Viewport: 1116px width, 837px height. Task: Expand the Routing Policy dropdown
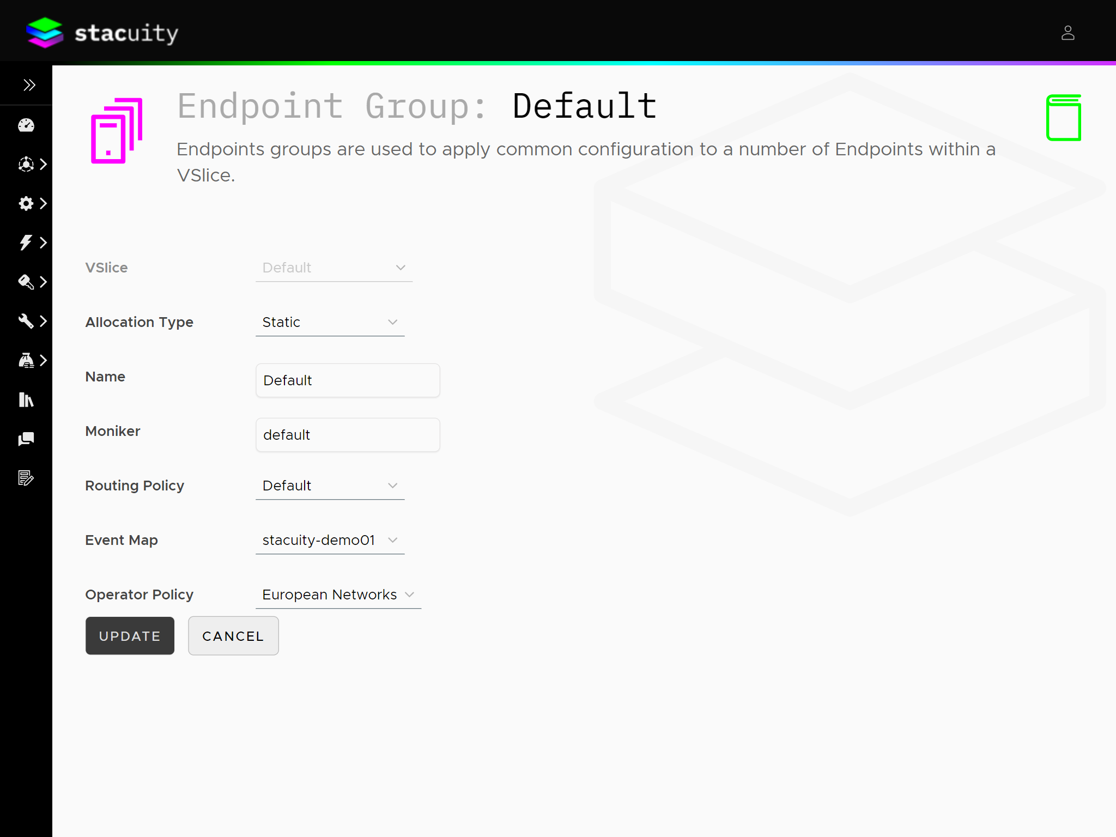(x=330, y=486)
